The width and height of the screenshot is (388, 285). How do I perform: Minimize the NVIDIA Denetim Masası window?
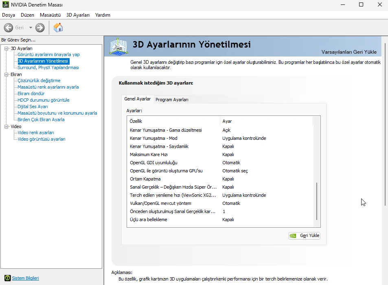click(343, 5)
